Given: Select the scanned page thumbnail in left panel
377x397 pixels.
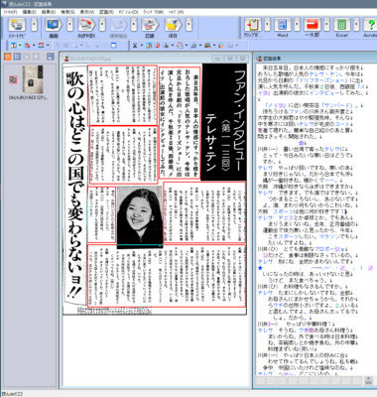Looking at the screenshot, I should 32,79.
